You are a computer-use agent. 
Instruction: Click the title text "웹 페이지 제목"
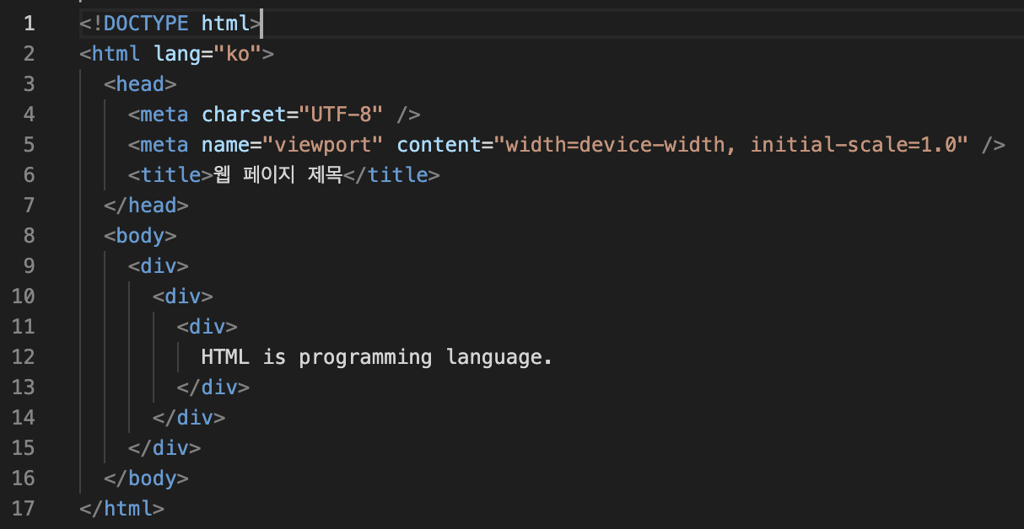point(278,175)
